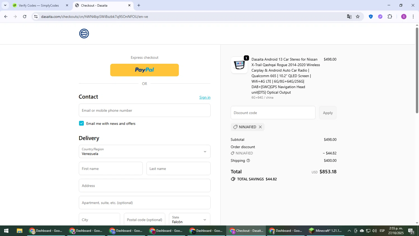The width and height of the screenshot is (419, 236).
Task: Open Chrome three-dot menu
Action: point(413,16)
